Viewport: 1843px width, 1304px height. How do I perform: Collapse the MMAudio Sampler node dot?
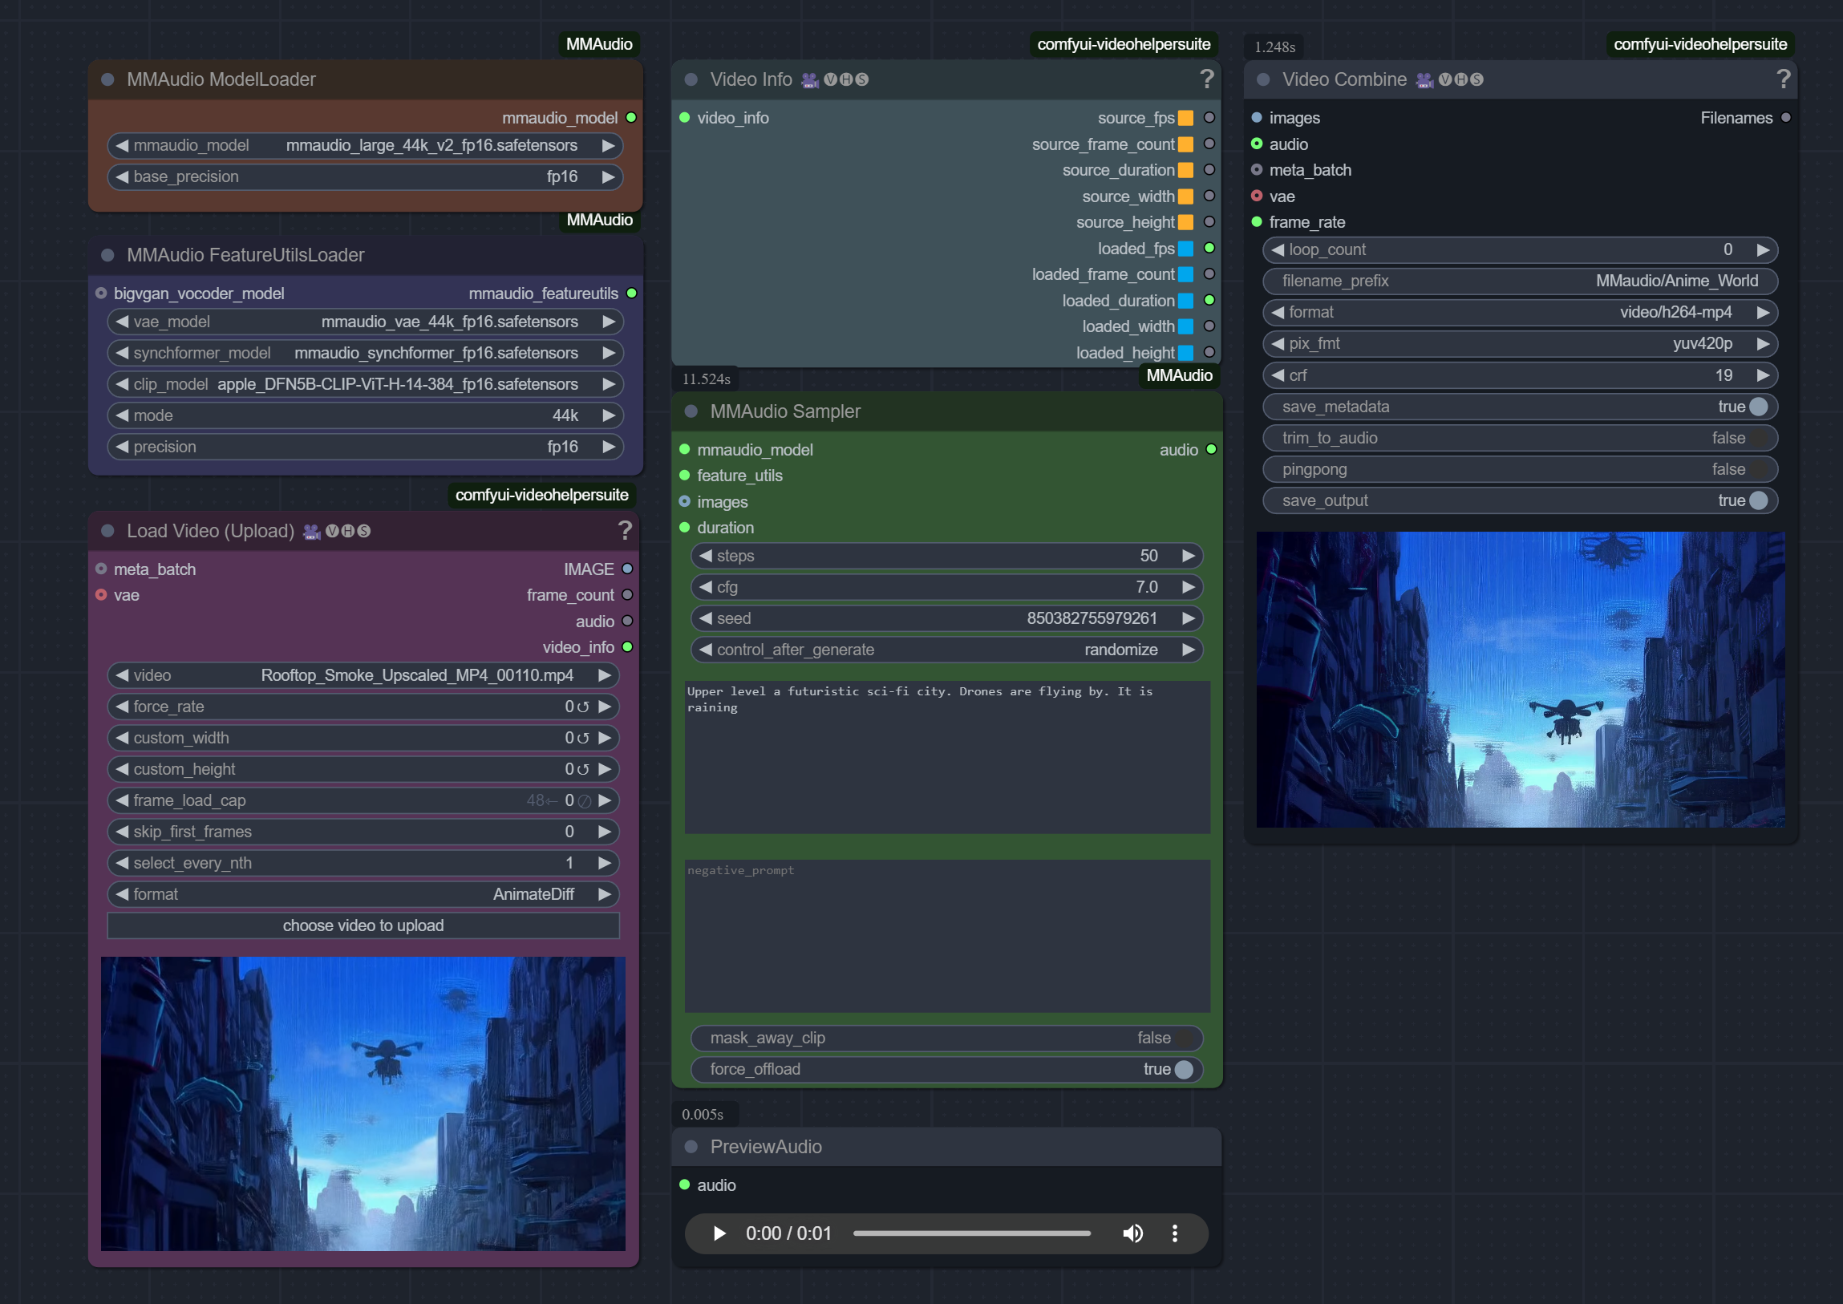coord(691,411)
